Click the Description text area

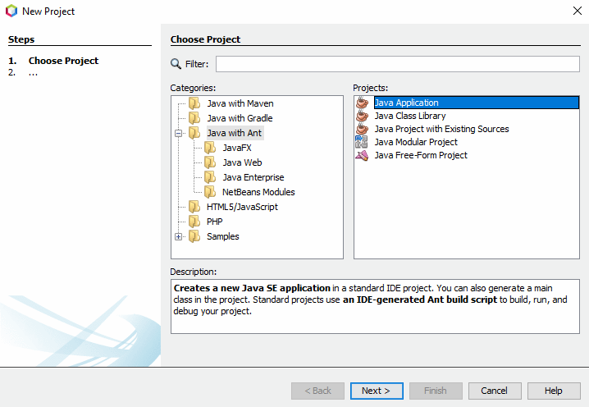[375, 306]
